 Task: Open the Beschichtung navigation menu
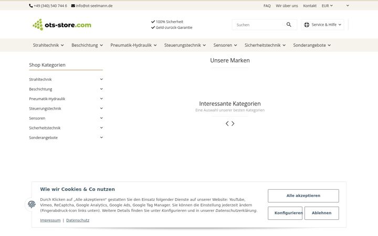tap(87, 45)
